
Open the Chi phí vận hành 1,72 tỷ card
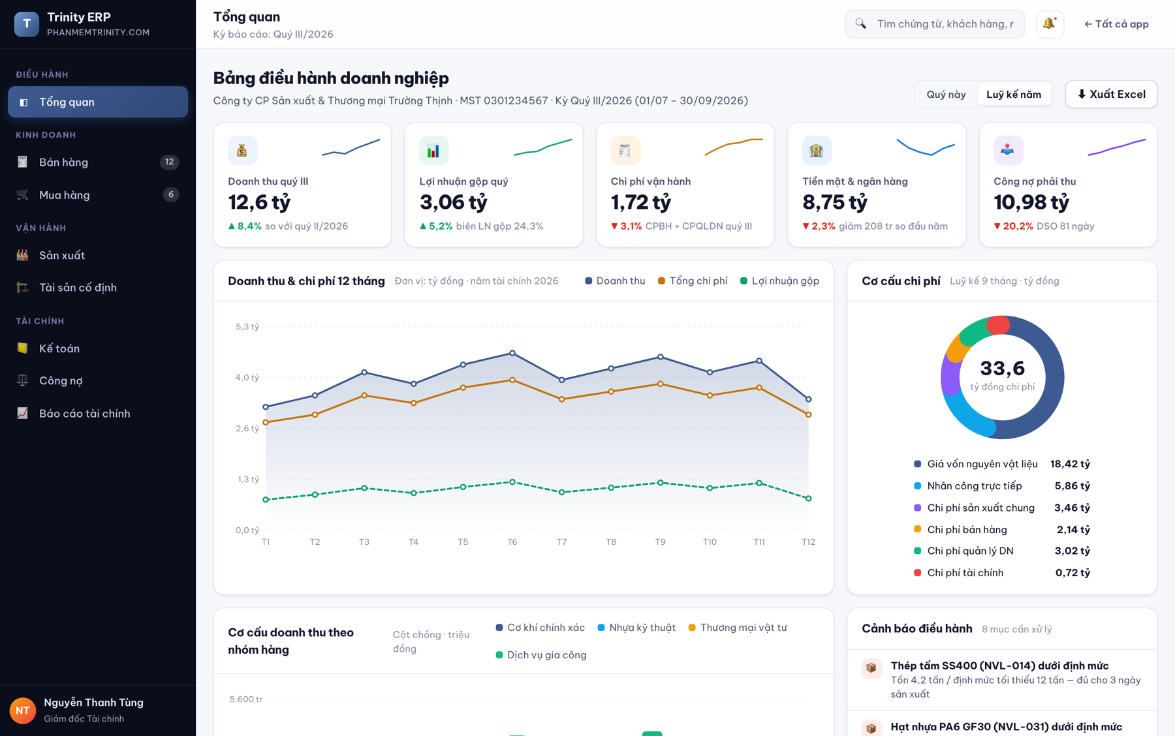[x=685, y=185]
